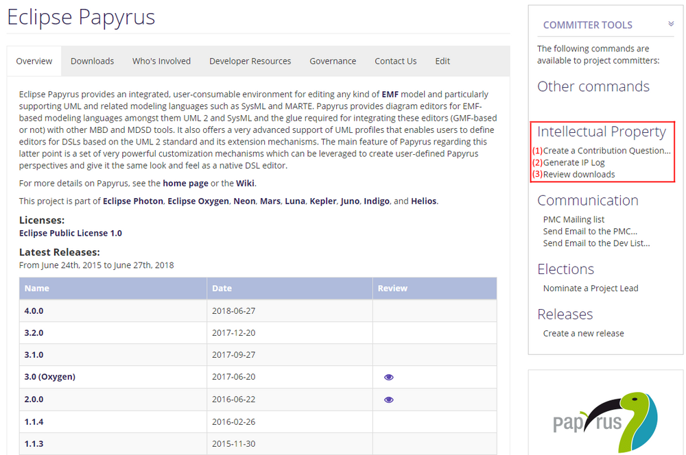Click the Communication heading
686x455 pixels.
(x=588, y=200)
